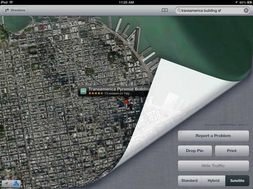Open the Bookmarks book icon
253x189 pixels.
pyautogui.click(x=165, y=10)
